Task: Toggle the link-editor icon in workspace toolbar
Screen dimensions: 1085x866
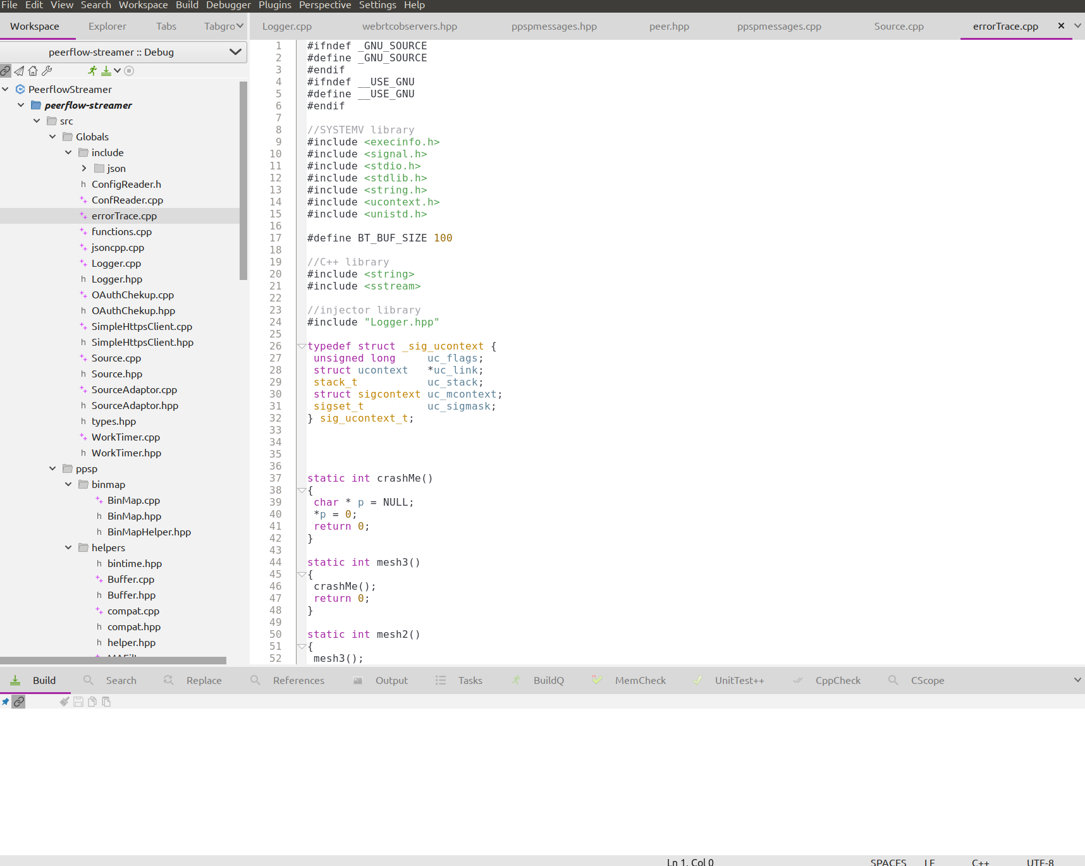Action: pos(5,71)
